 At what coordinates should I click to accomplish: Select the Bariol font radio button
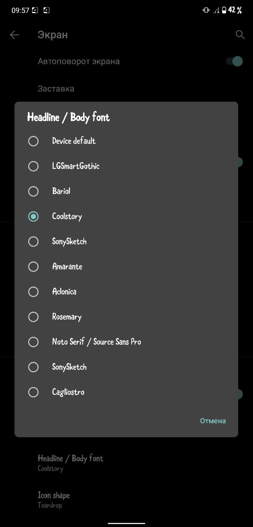(x=33, y=191)
